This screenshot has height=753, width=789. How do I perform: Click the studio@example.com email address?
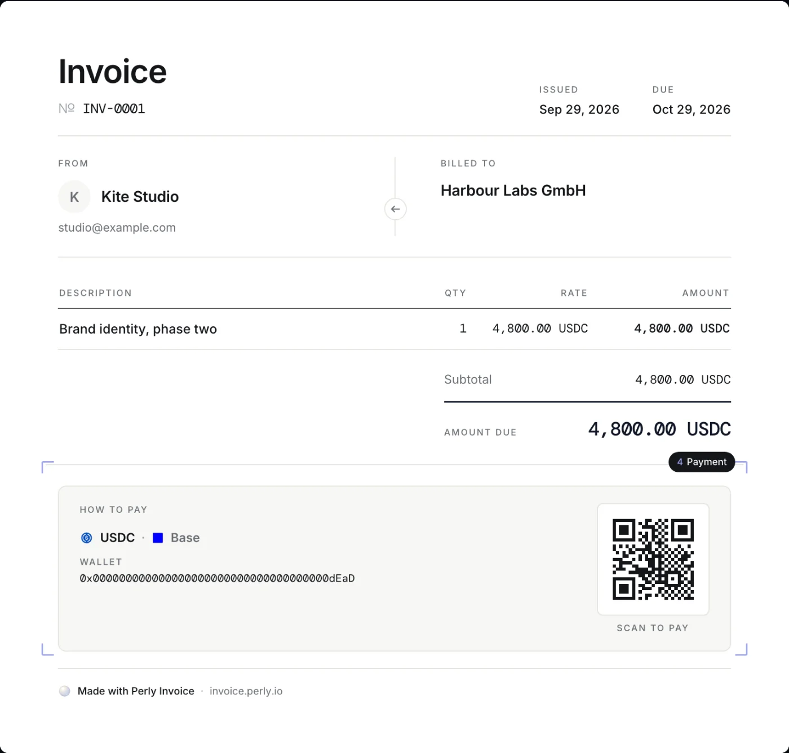(x=117, y=228)
